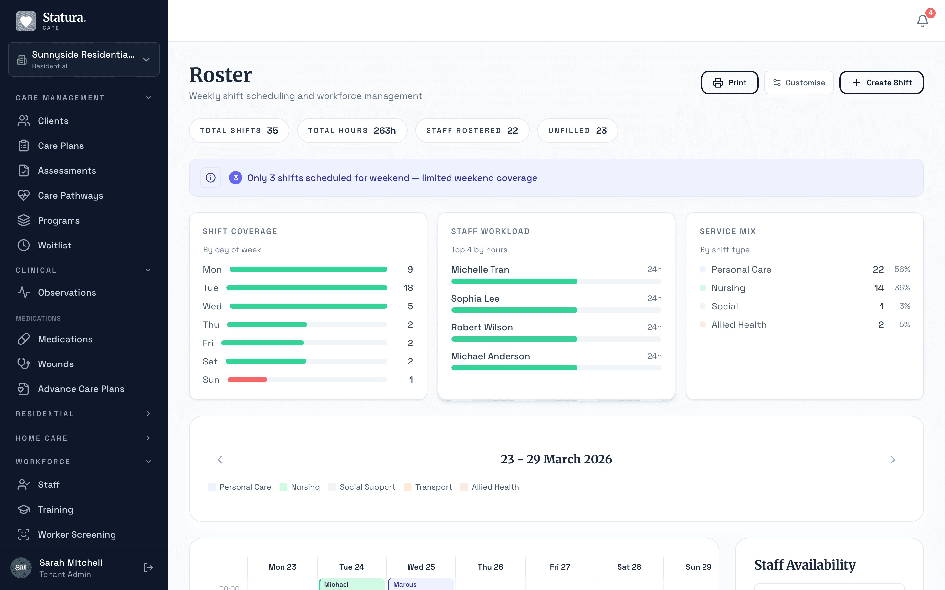Click the Create Shift button

pyautogui.click(x=881, y=82)
